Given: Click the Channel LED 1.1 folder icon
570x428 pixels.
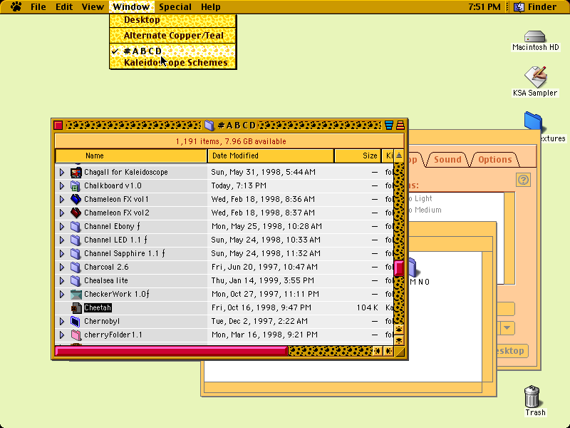Looking at the screenshot, I should (76, 240).
